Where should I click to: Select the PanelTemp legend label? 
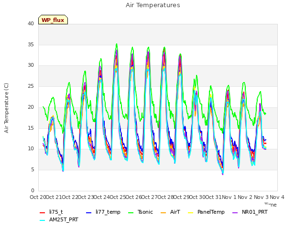click(x=211, y=212)
